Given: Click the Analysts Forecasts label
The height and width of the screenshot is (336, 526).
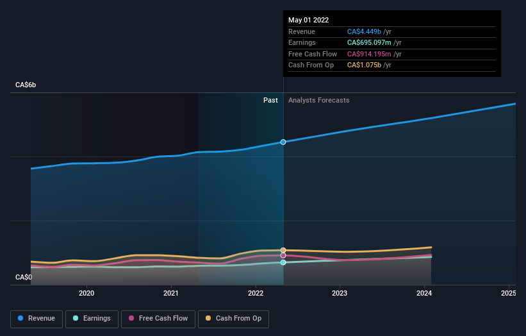Looking at the screenshot, I should point(318,100).
